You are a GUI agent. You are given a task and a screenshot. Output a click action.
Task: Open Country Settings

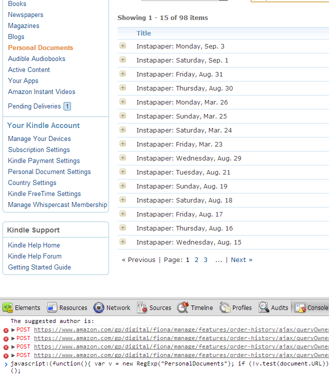click(x=32, y=182)
